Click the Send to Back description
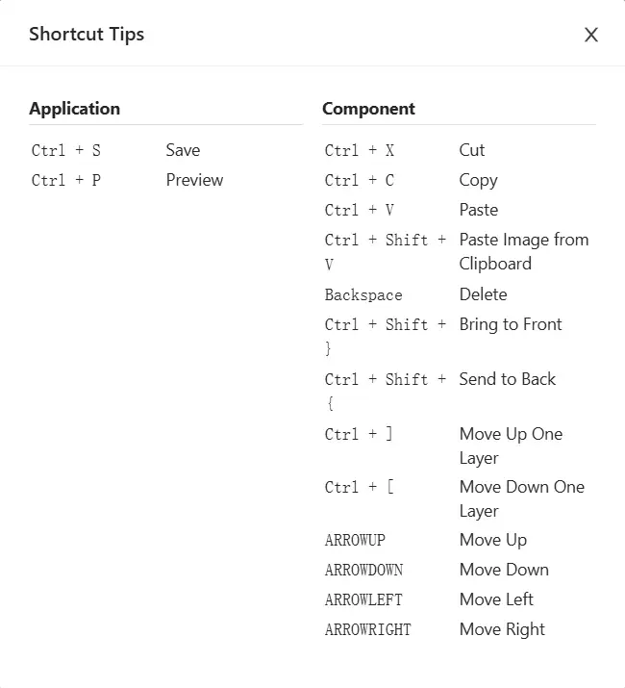Screen dimensions: 625x688 click(x=508, y=379)
